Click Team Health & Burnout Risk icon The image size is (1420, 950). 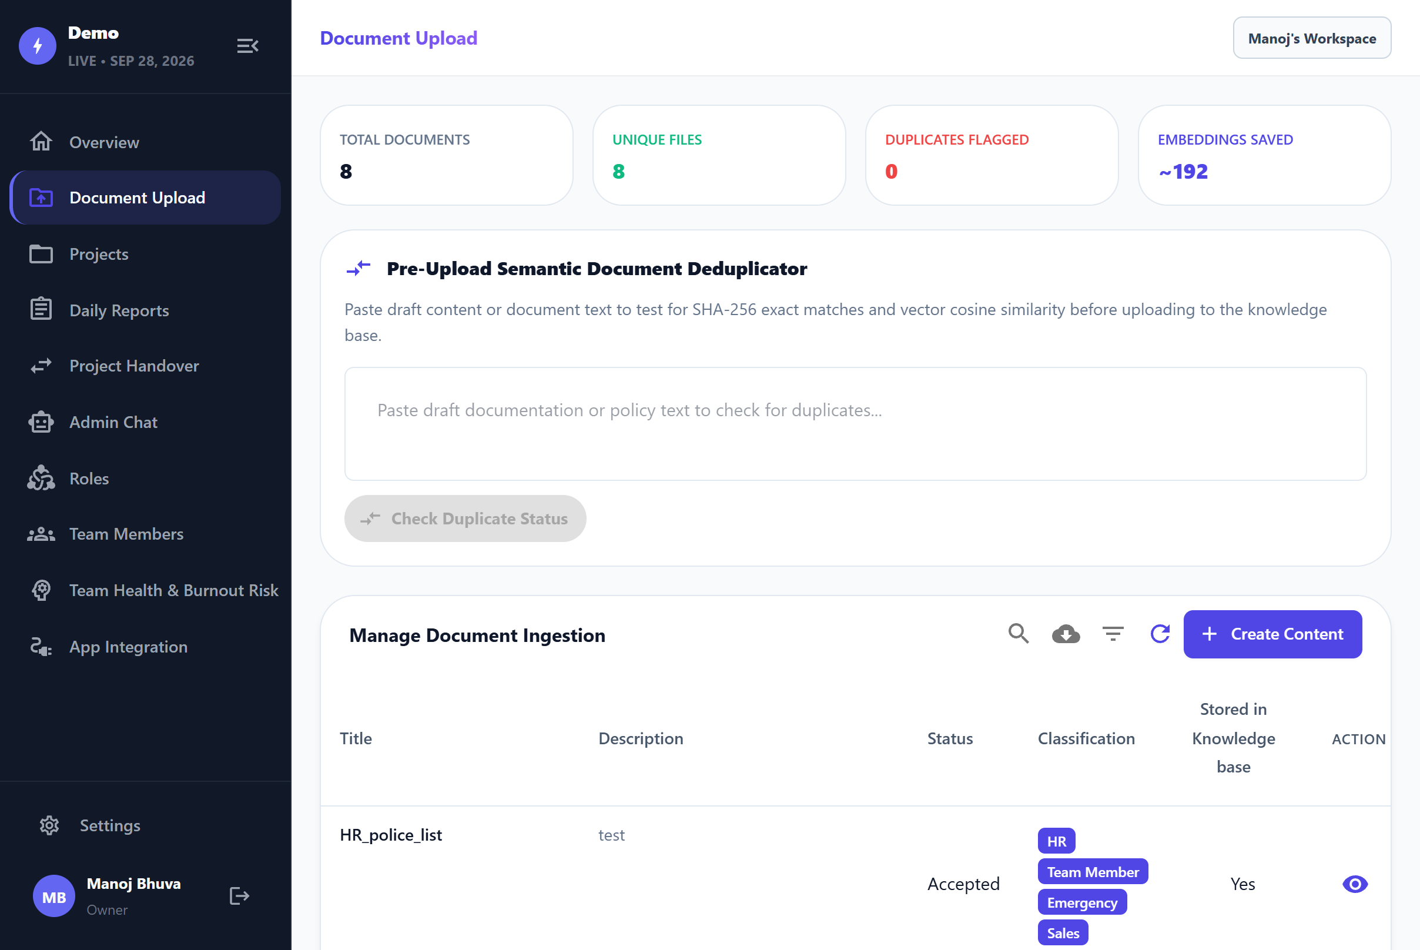[41, 590]
